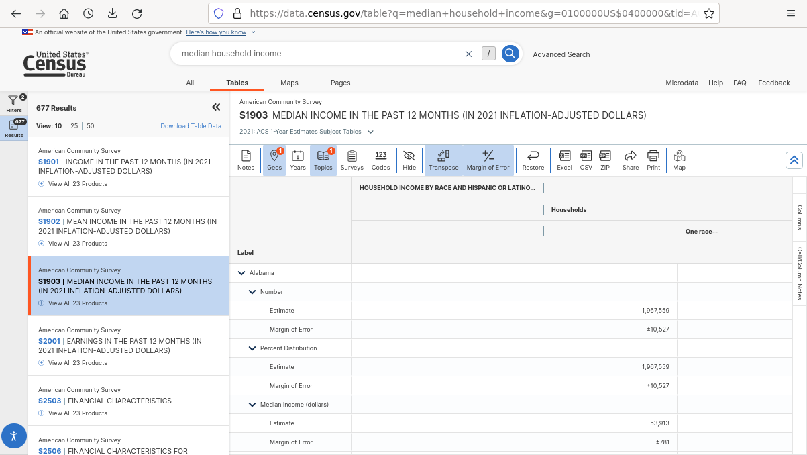Collapse the results panel with double chevron
Viewport: 807px width, 455px height.
pyautogui.click(x=216, y=107)
